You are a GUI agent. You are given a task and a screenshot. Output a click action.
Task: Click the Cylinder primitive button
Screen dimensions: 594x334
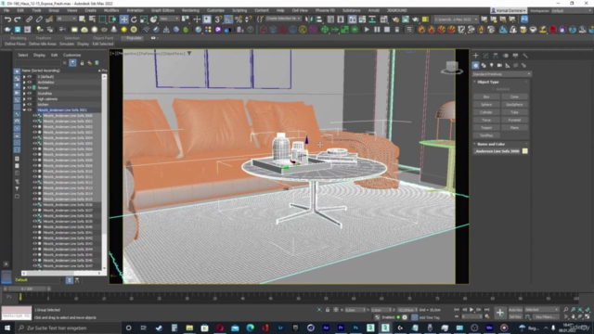tap(486, 112)
